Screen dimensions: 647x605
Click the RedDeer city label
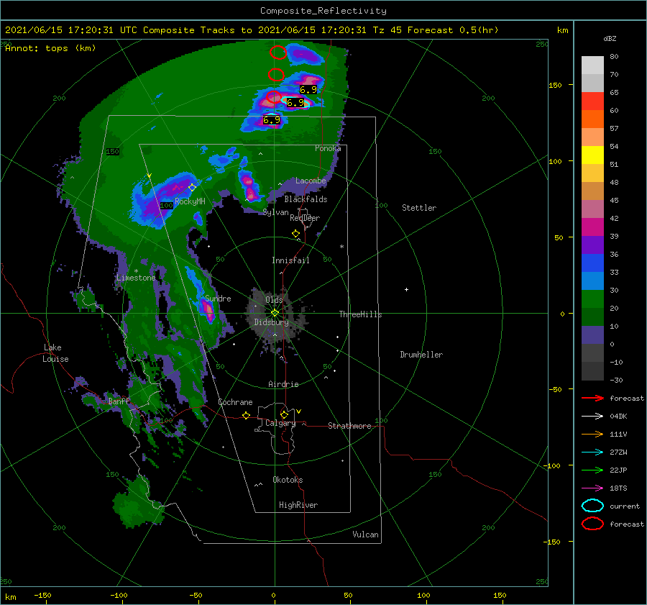click(x=305, y=218)
